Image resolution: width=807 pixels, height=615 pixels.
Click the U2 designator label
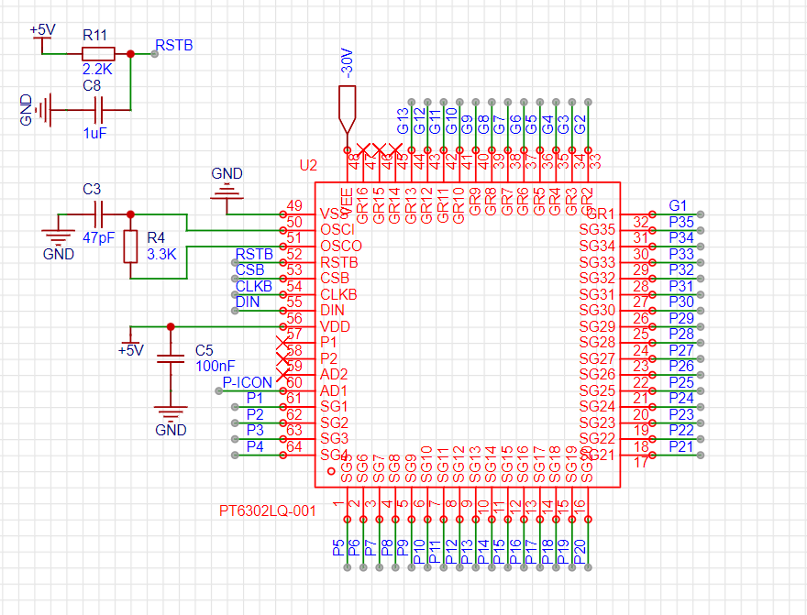(308, 165)
